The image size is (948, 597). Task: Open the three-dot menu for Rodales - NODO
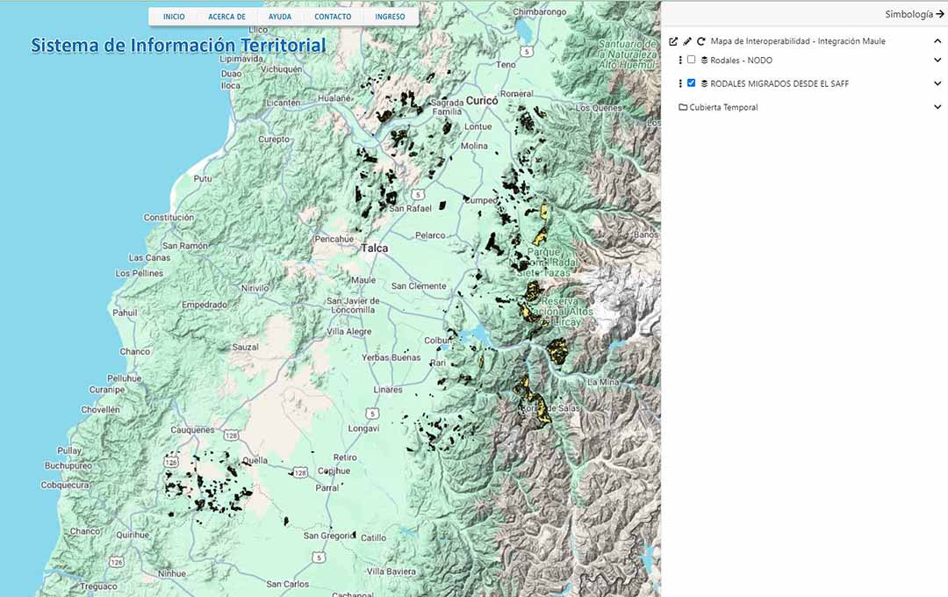pos(680,60)
